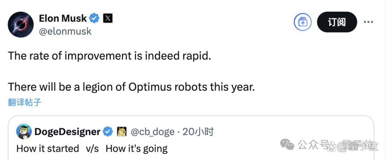386x160 pixels.
Task: Click the 20小时 timestamp
Action: [198, 132]
